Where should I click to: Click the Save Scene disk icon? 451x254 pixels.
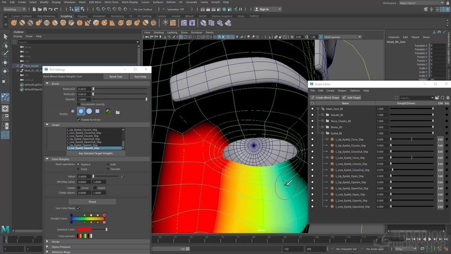click(45, 9)
